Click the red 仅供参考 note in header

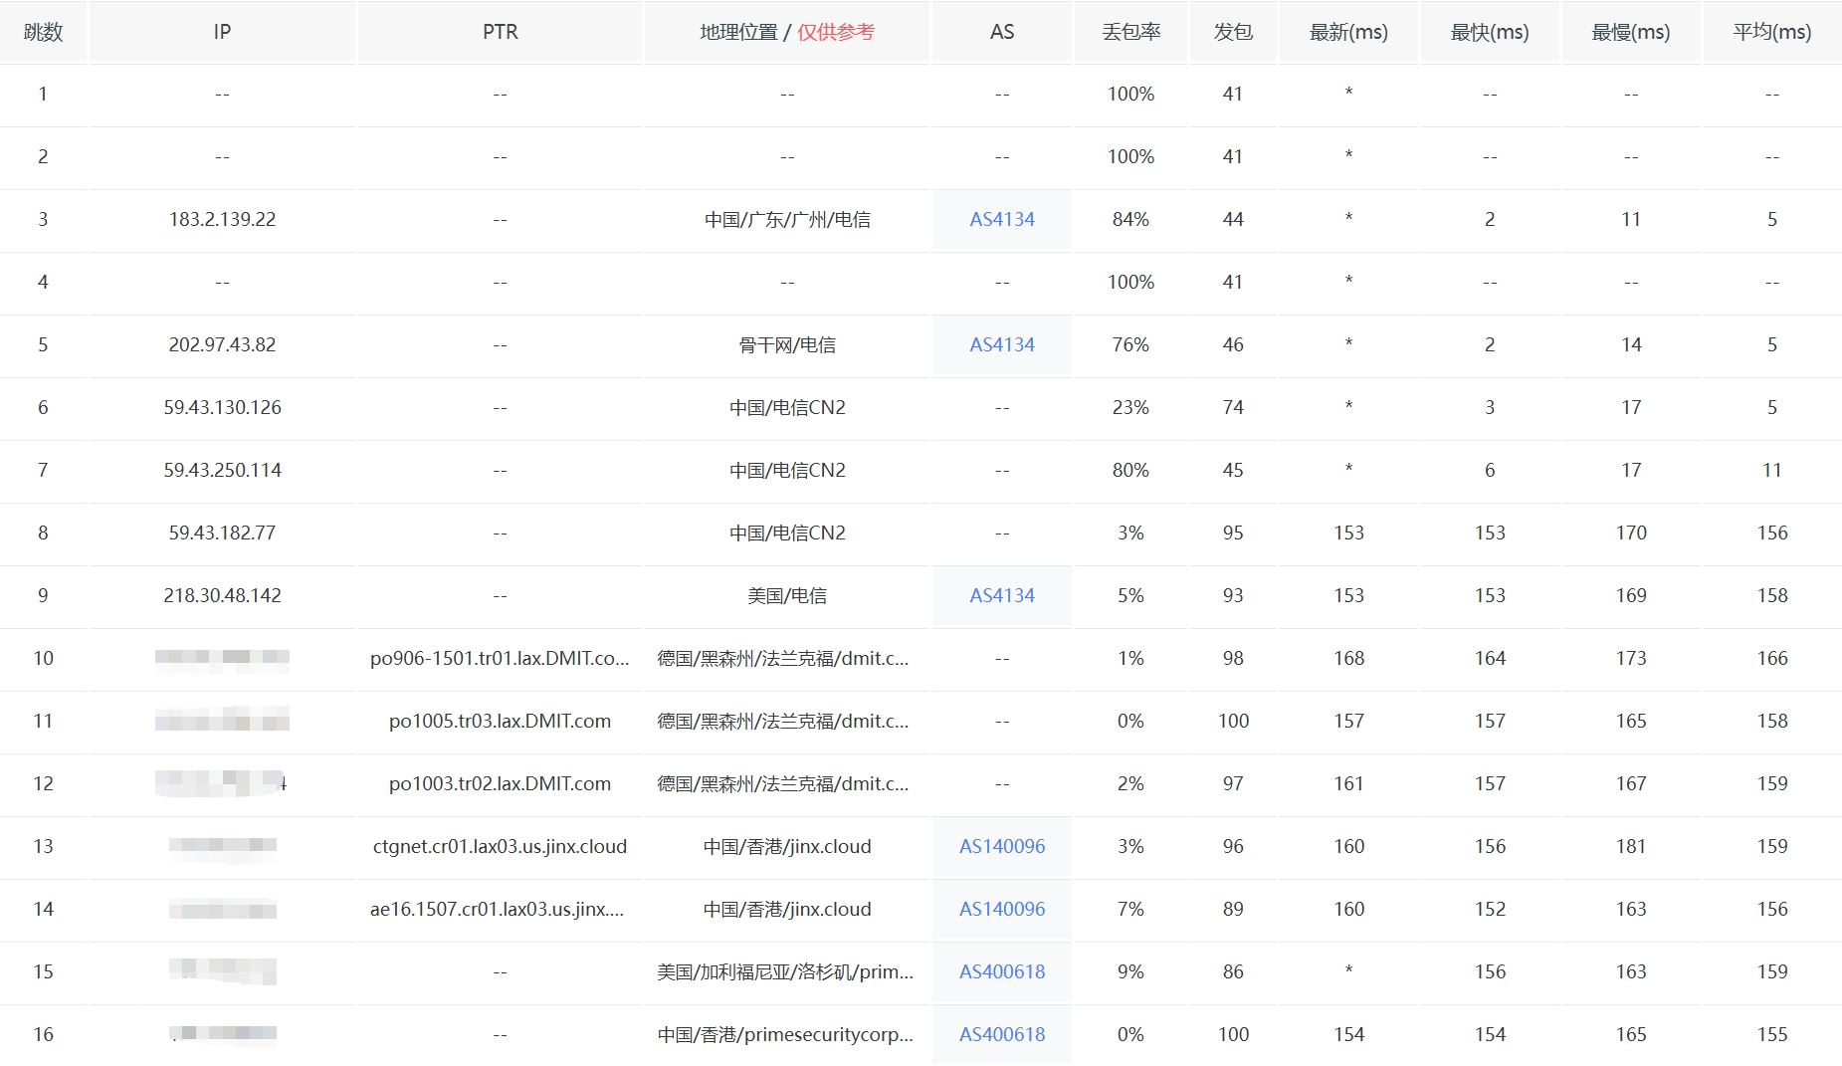(x=836, y=32)
